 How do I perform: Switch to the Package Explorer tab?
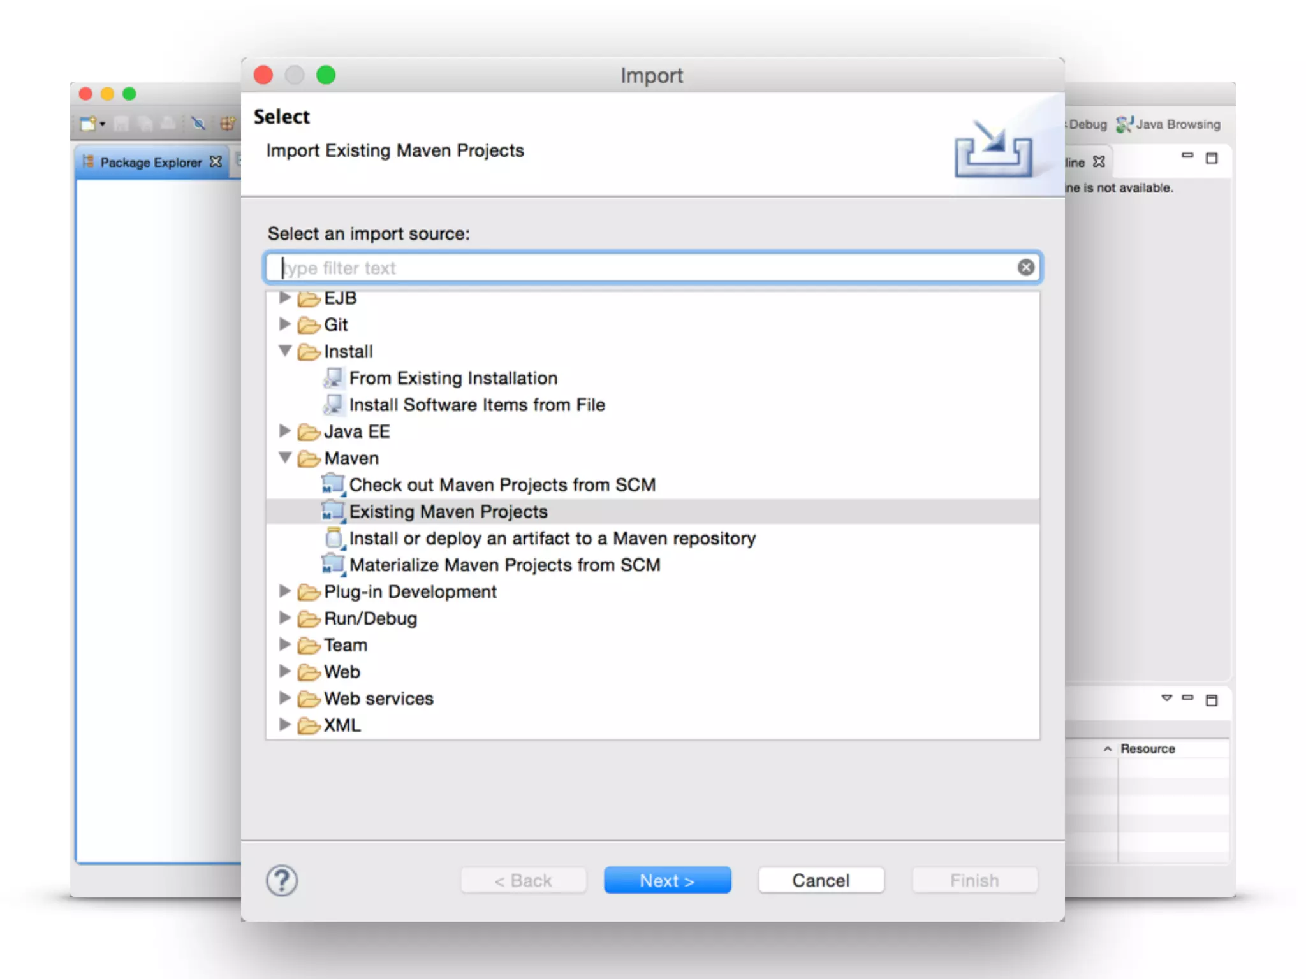(150, 163)
